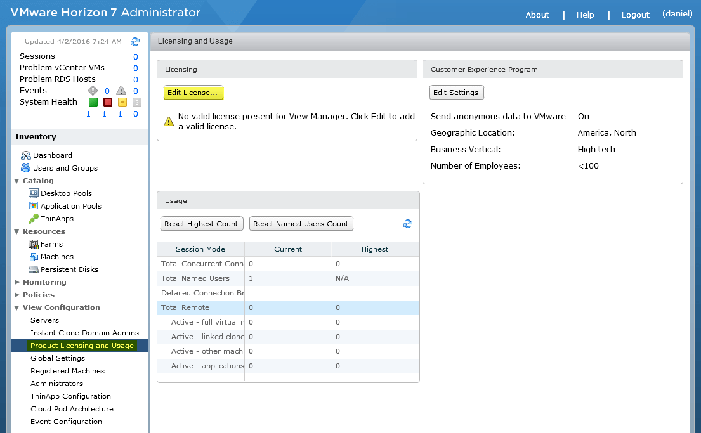Image resolution: width=701 pixels, height=433 pixels.
Task: Refresh the sidebar status summary
Action: [135, 42]
